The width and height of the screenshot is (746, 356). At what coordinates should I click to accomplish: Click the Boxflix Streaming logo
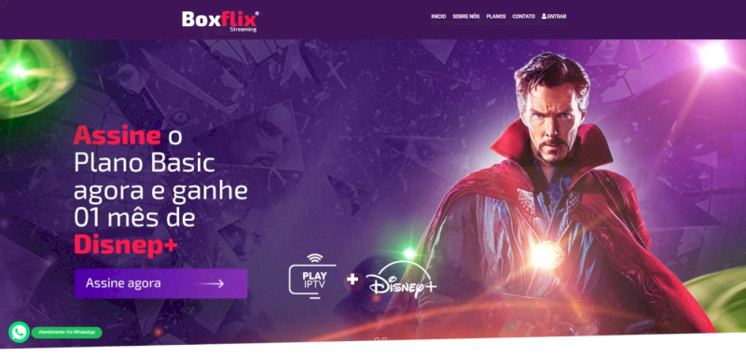click(x=220, y=21)
